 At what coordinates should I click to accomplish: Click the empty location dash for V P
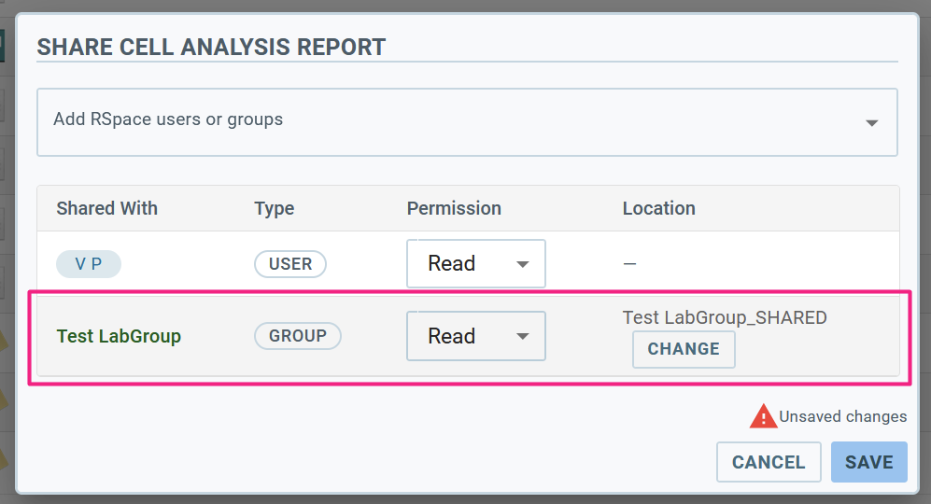pos(629,264)
